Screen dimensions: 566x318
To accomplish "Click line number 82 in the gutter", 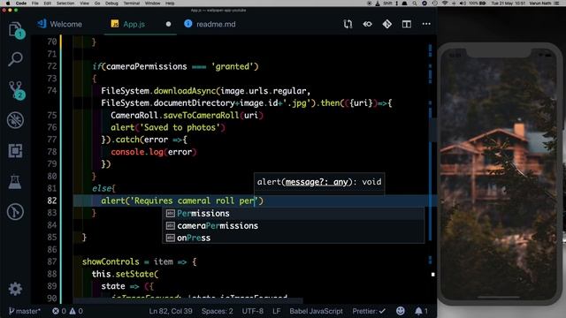I will click(51, 201).
